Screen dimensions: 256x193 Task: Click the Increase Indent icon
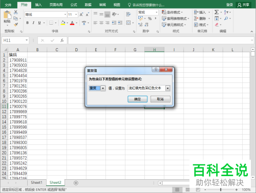[120, 23]
